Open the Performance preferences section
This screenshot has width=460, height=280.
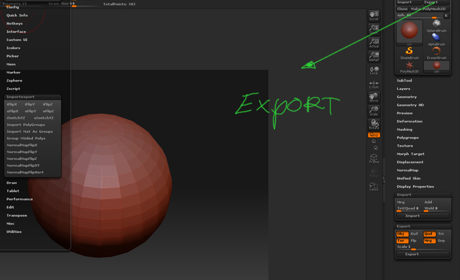[x=20, y=199]
